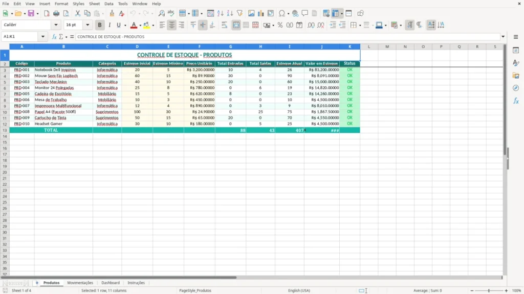Open the Print icon in toolbar
The image size is (524, 294).
(x=56, y=13)
